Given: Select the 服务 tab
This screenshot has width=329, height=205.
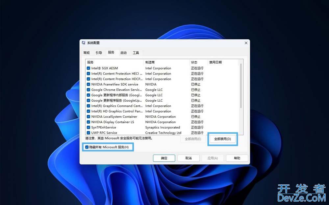Looking at the screenshot, I should click(x=111, y=52).
